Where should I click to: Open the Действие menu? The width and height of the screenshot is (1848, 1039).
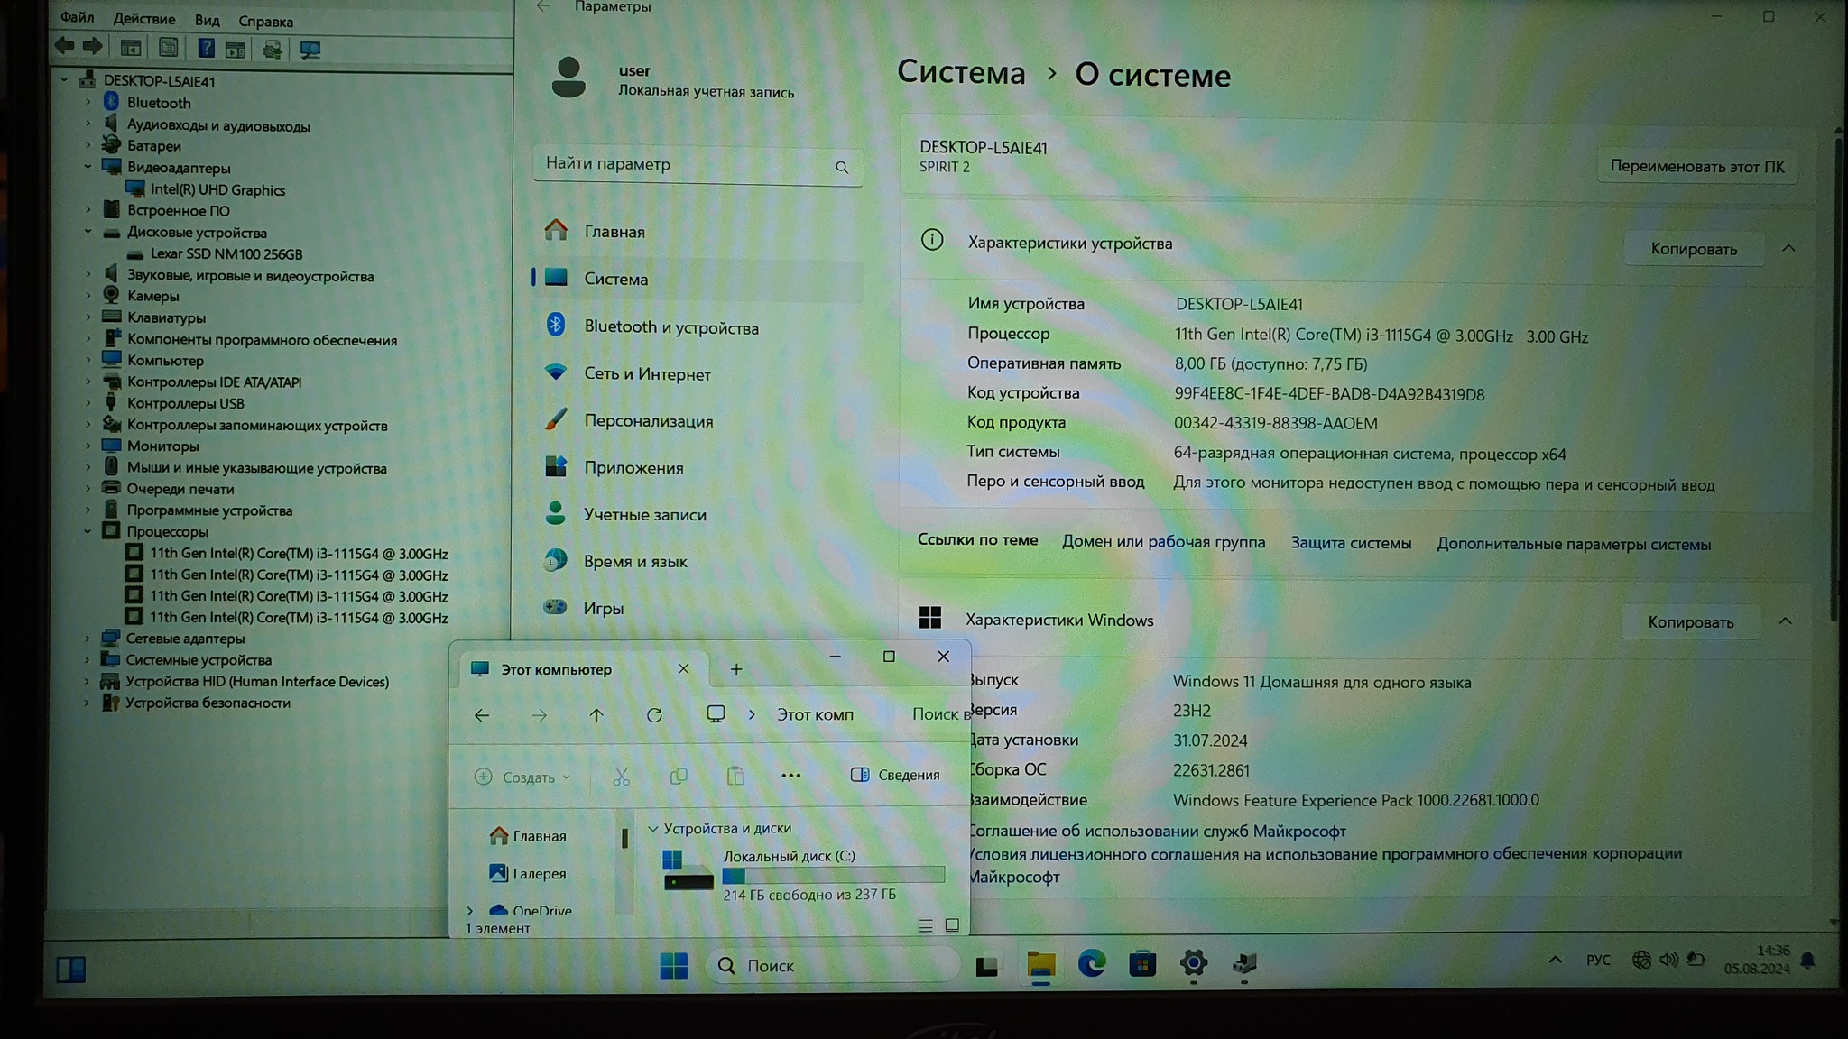click(144, 19)
